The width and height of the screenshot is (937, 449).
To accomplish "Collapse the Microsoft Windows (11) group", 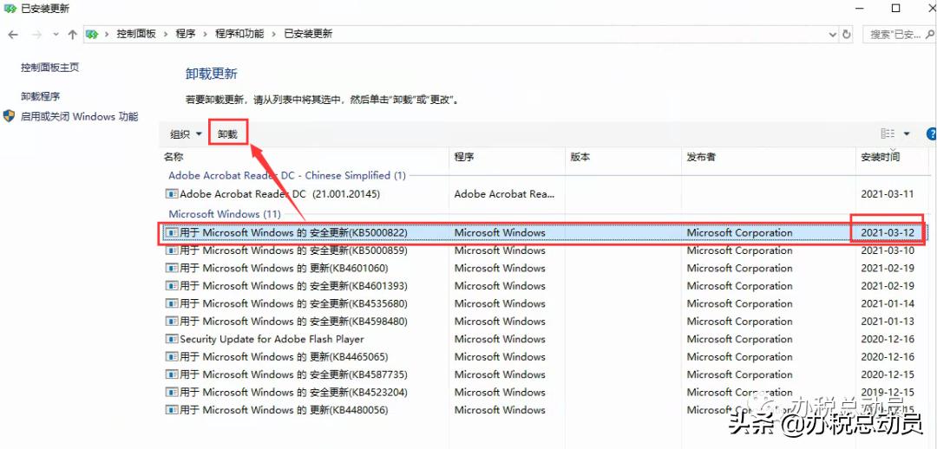I will [x=225, y=214].
